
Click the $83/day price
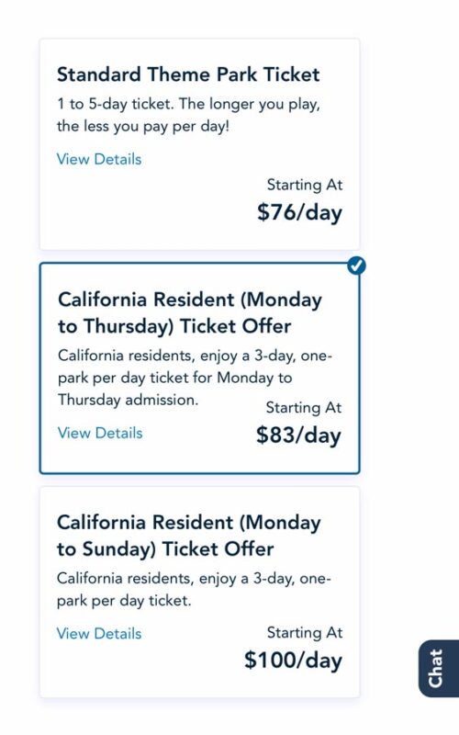[x=299, y=435]
